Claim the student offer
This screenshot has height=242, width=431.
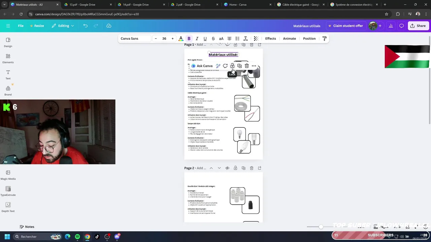(x=345, y=26)
